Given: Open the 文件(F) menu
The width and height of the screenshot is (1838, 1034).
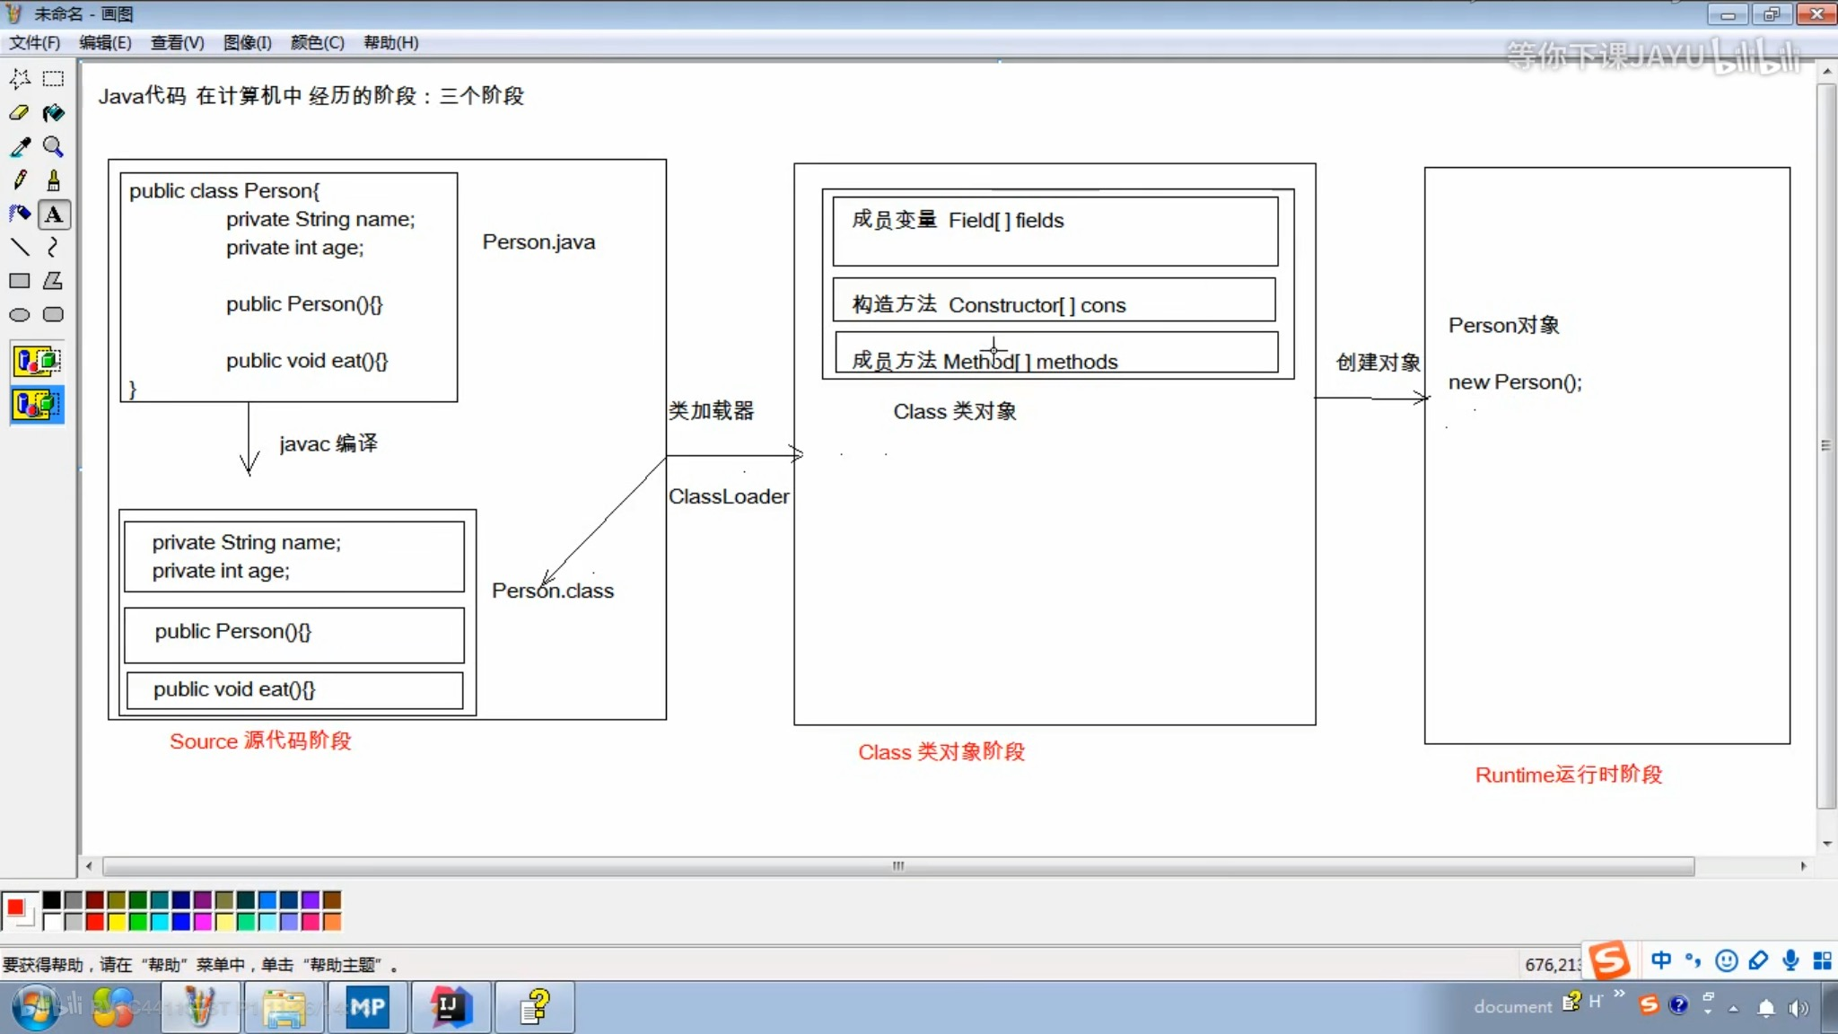Looking at the screenshot, I should (x=34, y=43).
